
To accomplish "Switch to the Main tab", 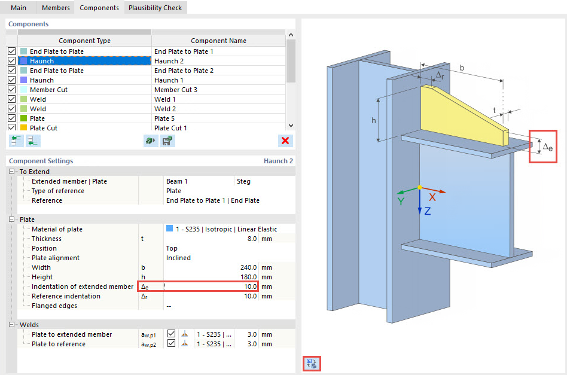I will 19,8.
